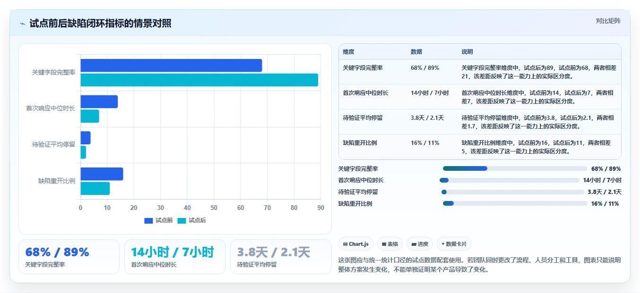Click the 对比矩阵 label in the header
The width and height of the screenshot is (640, 293).
(608, 21)
